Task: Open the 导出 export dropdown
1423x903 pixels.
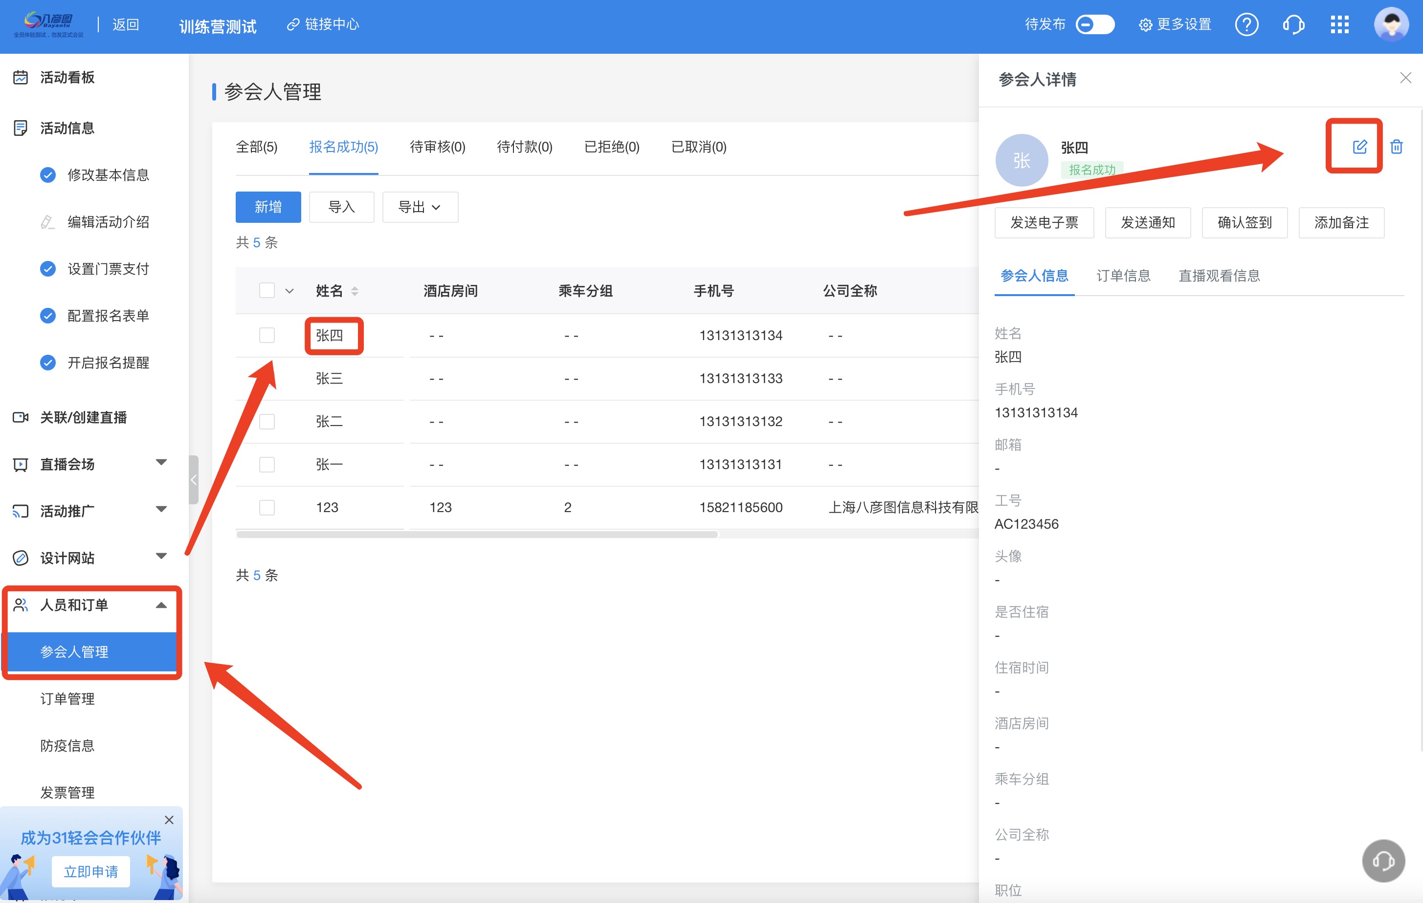Action: 420,207
